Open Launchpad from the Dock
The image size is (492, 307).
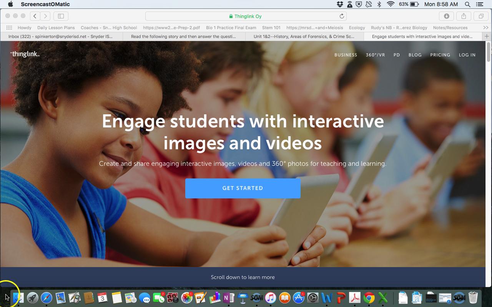32,297
